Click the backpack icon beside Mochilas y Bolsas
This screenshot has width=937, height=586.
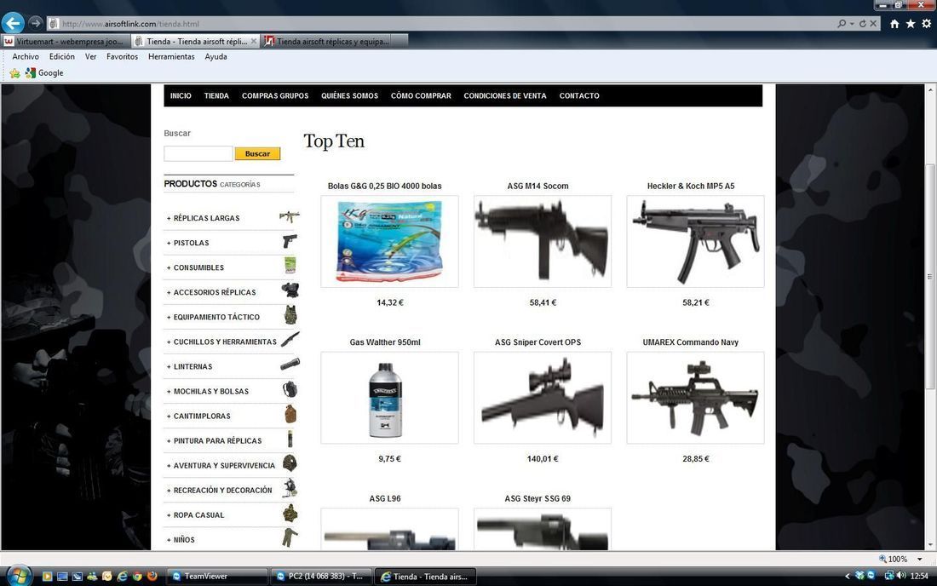[x=290, y=389]
